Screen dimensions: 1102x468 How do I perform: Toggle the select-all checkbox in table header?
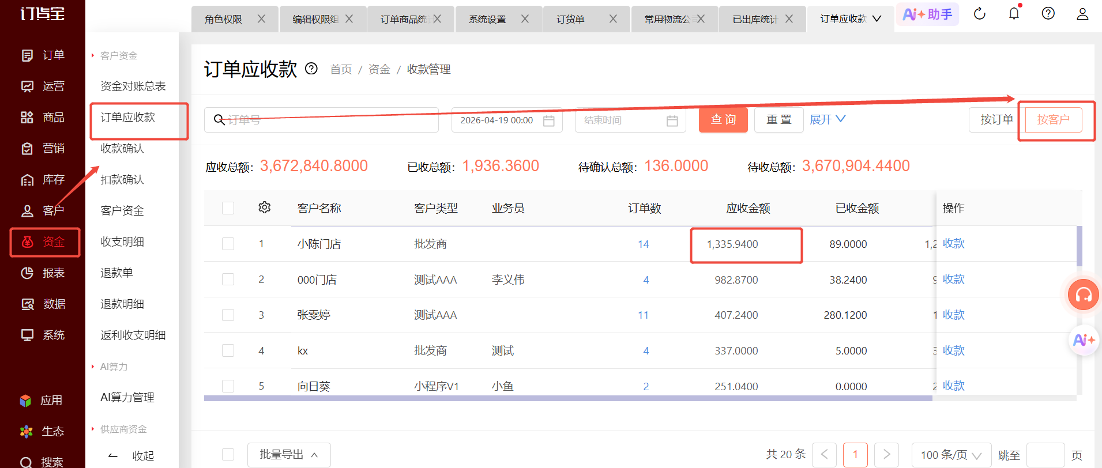(x=228, y=208)
